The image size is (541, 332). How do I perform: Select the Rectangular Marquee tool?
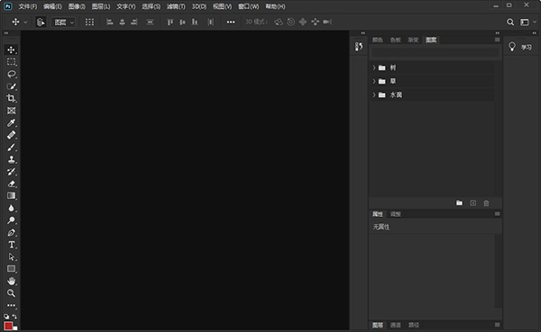coord(11,62)
